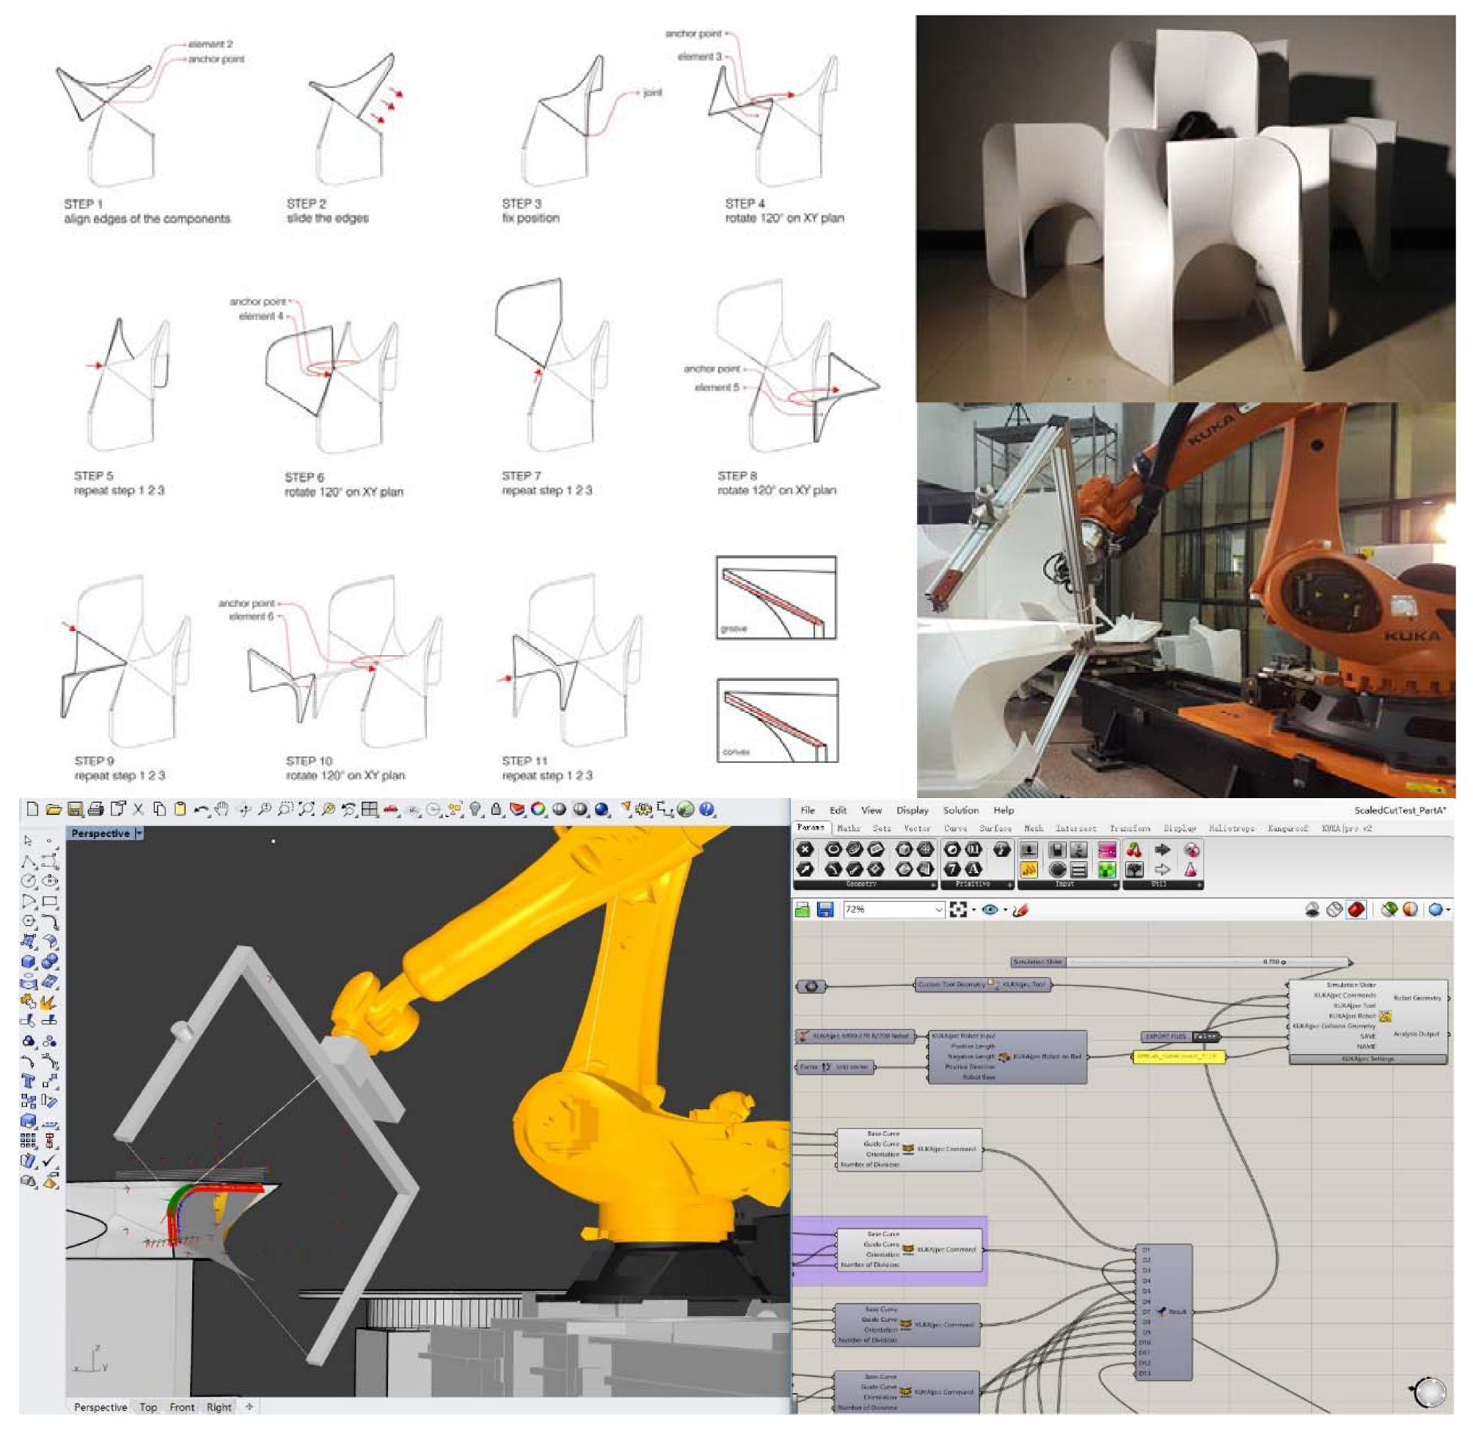The image size is (1473, 1429).
Task: Click the Rhino help question mark icon
Action: [706, 810]
